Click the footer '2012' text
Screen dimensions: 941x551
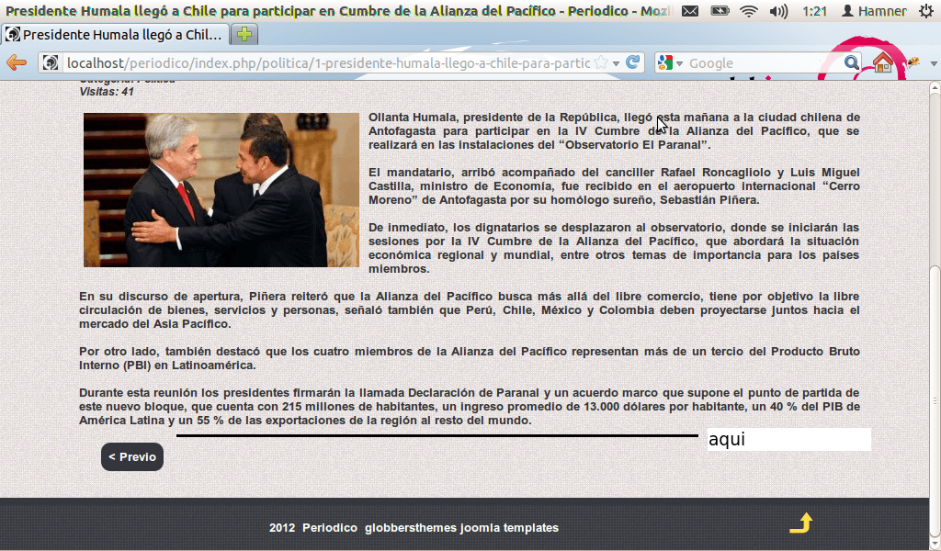click(282, 528)
